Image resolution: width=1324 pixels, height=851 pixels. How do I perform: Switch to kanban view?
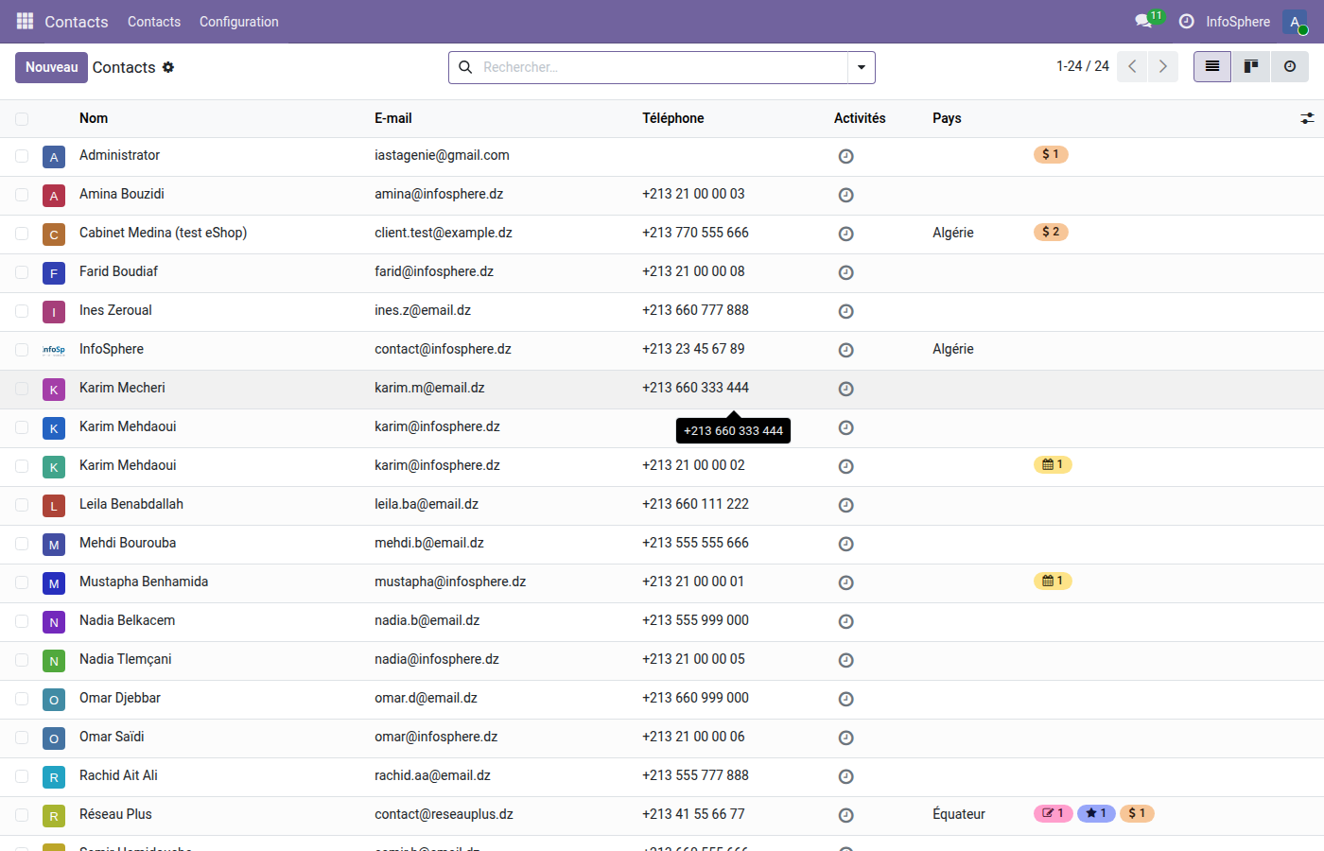point(1250,66)
